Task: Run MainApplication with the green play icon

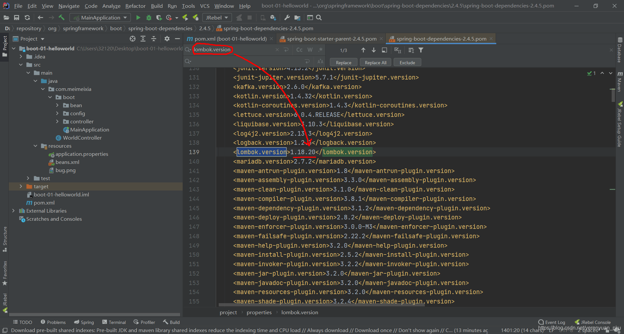Action: 138,18
